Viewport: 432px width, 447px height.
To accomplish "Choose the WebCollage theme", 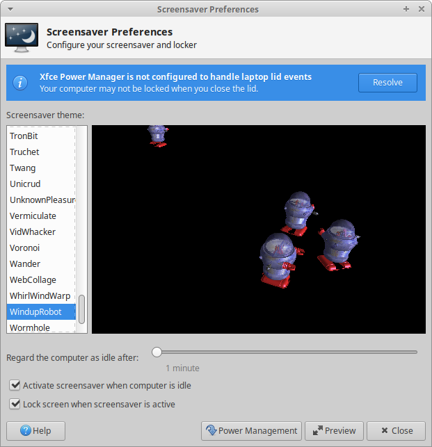I will click(x=41, y=279).
